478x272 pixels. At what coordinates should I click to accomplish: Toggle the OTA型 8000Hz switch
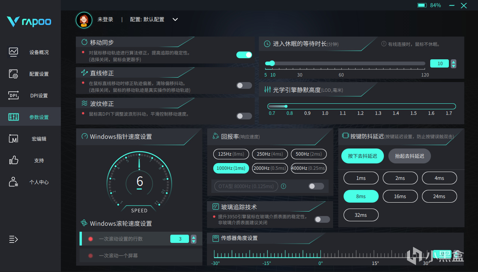click(x=316, y=186)
